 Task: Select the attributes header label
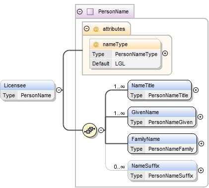[x=114, y=29]
